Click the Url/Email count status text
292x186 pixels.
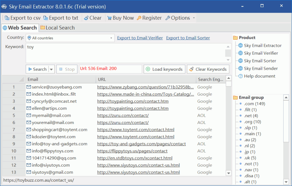coord(98,69)
